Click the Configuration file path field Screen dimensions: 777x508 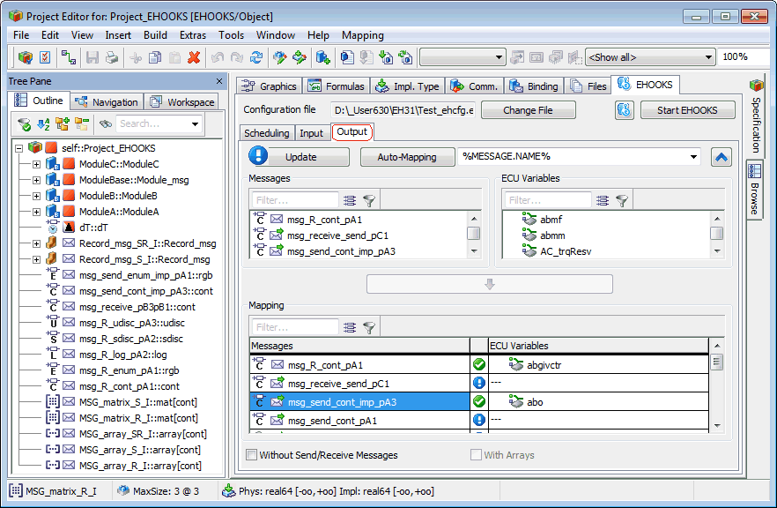(x=403, y=110)
